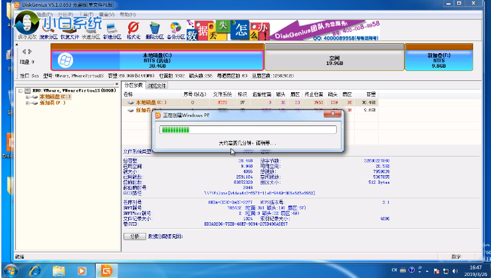The height and width of the screenshot is (278, 491).
Task: Close the Windows PE progress dialog
Action: (332, 115)
